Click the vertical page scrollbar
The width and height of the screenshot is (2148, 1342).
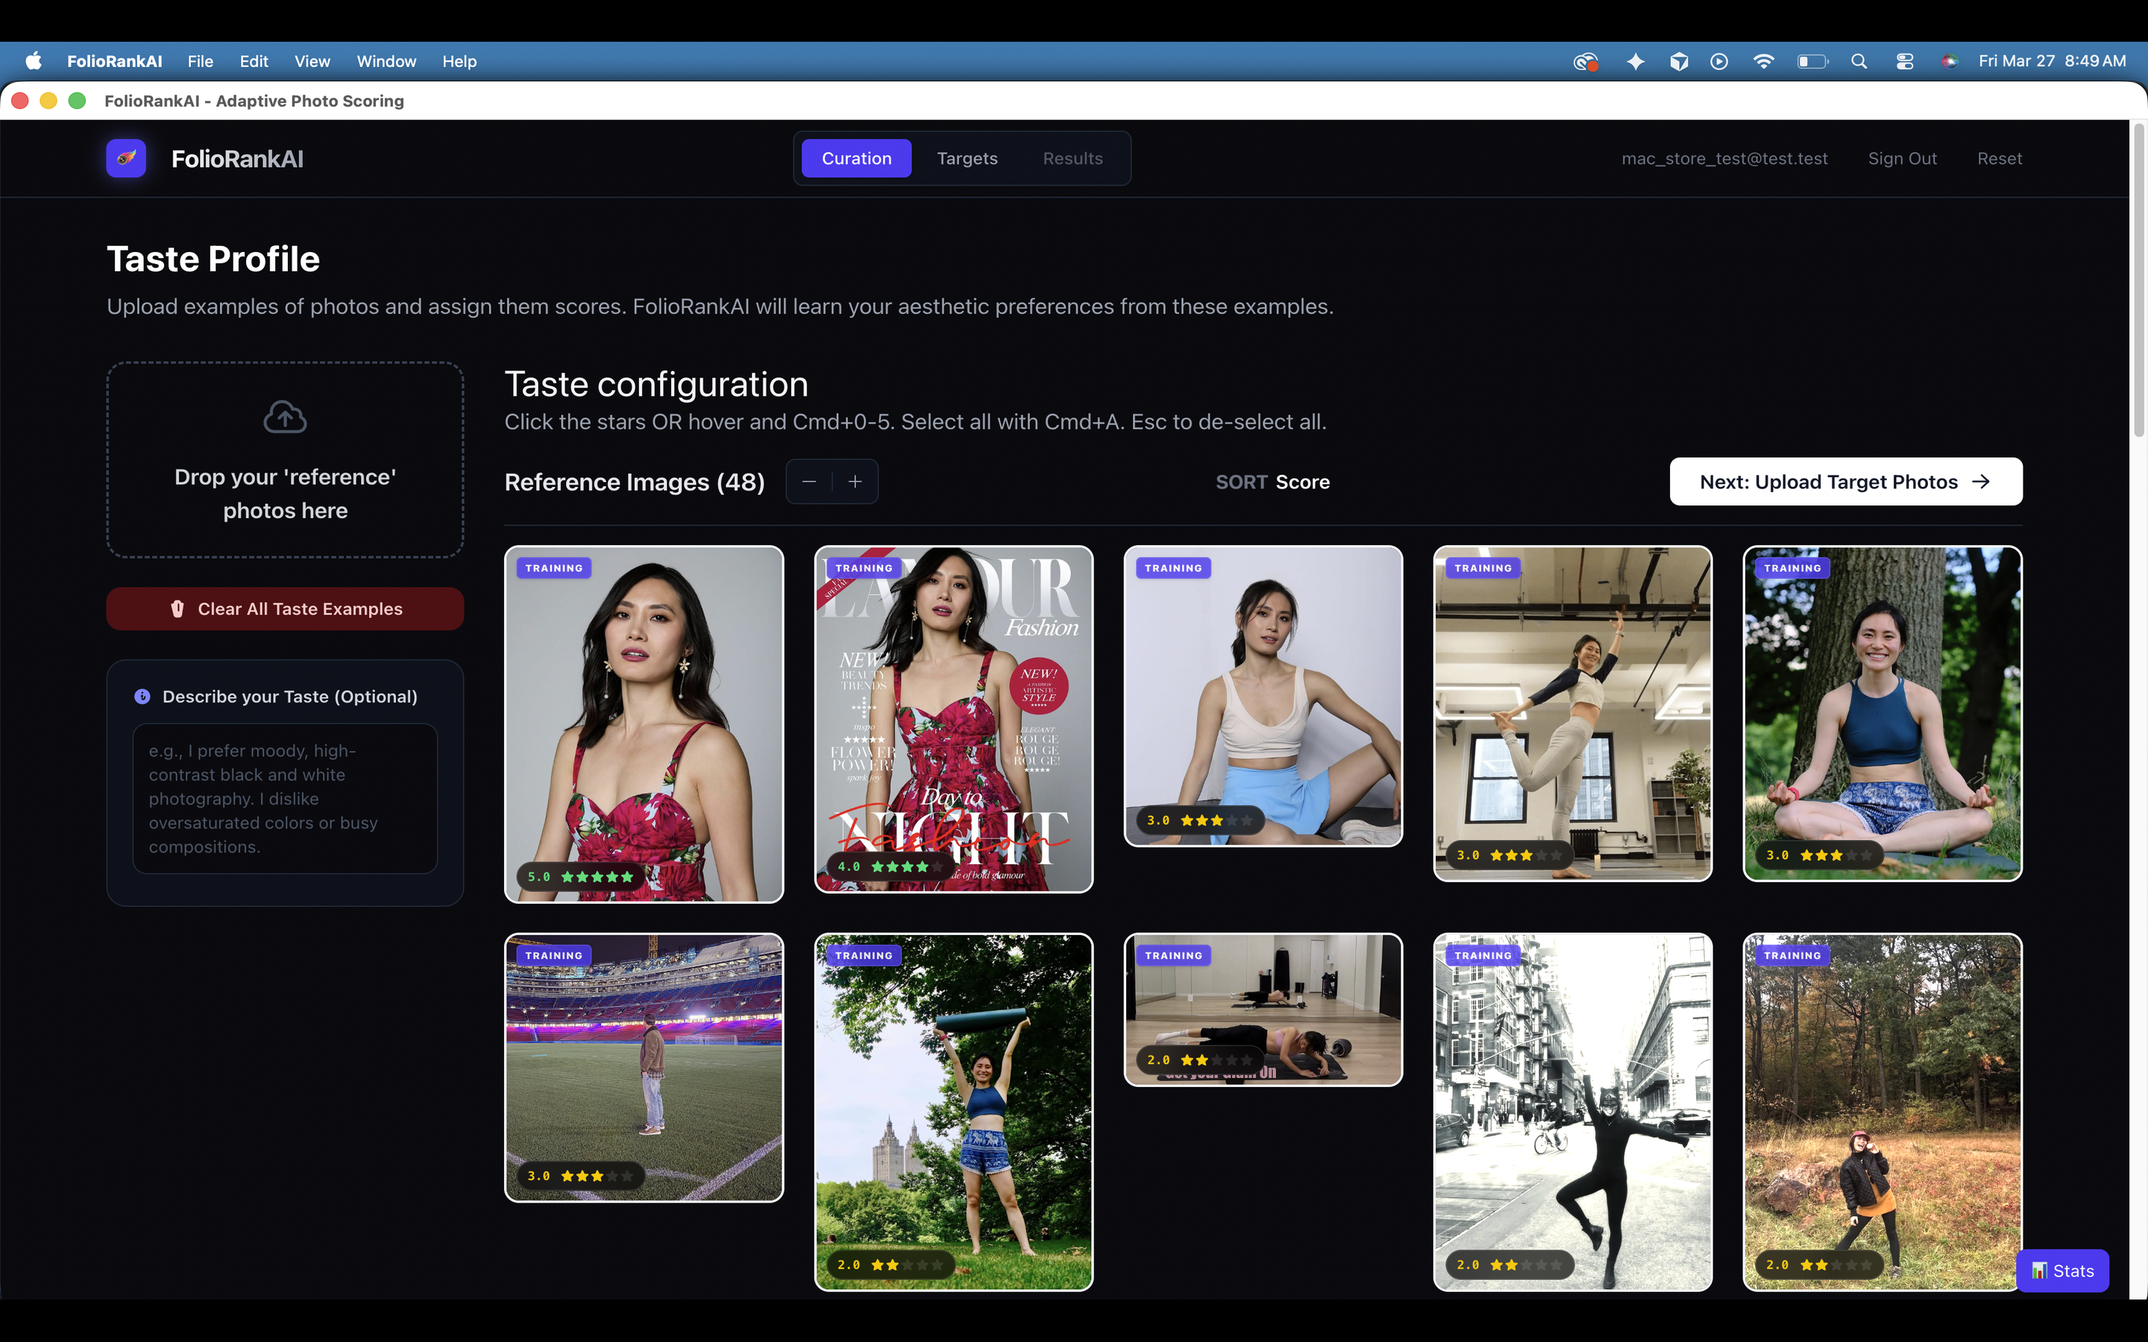(x=2138, y=280)
